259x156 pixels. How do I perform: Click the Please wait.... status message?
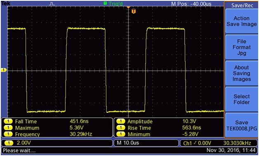click(19, 151)
